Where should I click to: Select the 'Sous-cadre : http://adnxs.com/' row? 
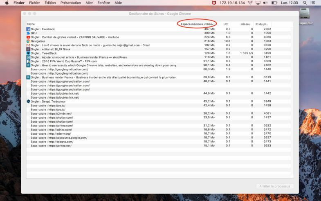158,129
